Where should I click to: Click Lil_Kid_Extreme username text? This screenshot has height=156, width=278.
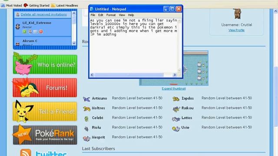click(36, 23)
